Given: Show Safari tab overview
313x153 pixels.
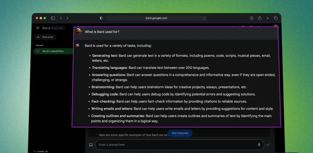Looking at the screenshot, I should click(276, 18).
